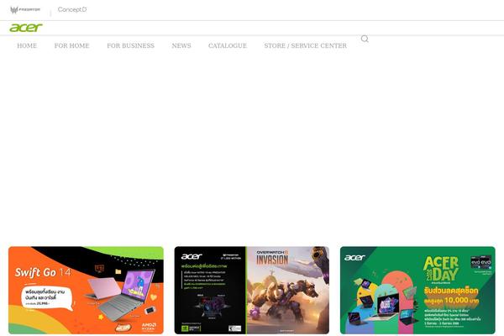Click the green Acer logo
Viewport: 504px width, 336px height.
tap(26, 28)
